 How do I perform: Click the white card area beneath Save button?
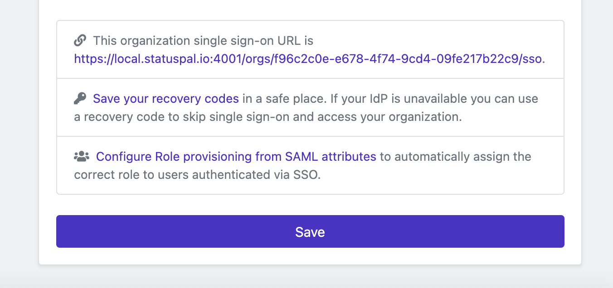[x=310, y=256]
